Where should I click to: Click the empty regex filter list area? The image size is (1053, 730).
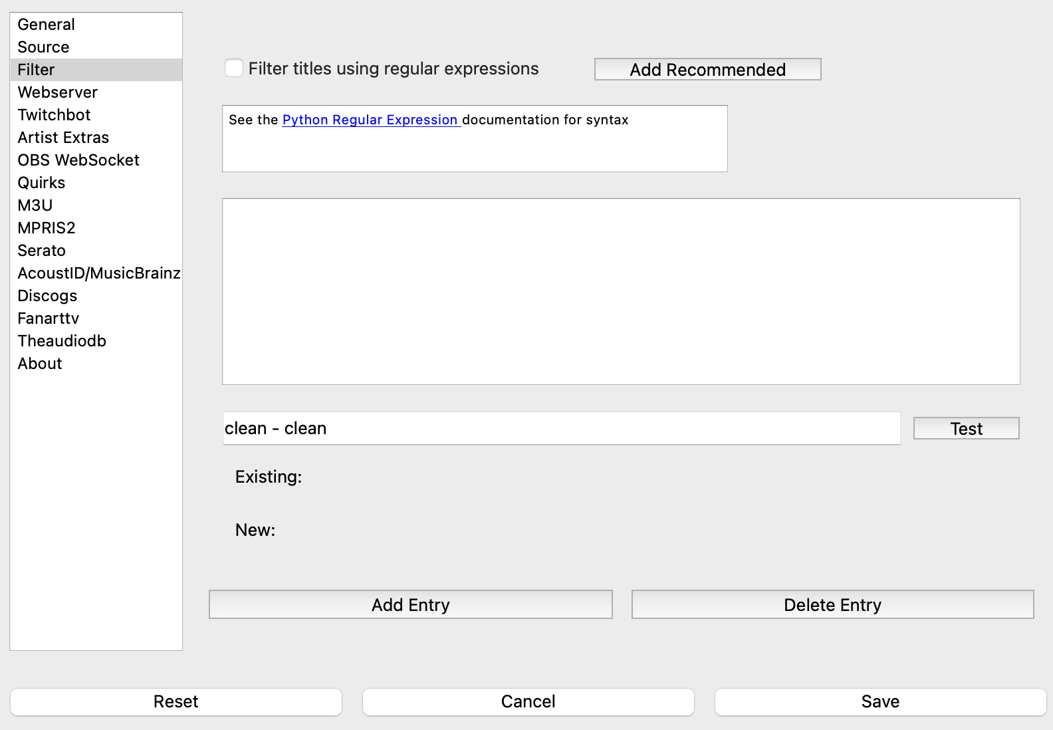pyautogui.click(x=621, y=291)
